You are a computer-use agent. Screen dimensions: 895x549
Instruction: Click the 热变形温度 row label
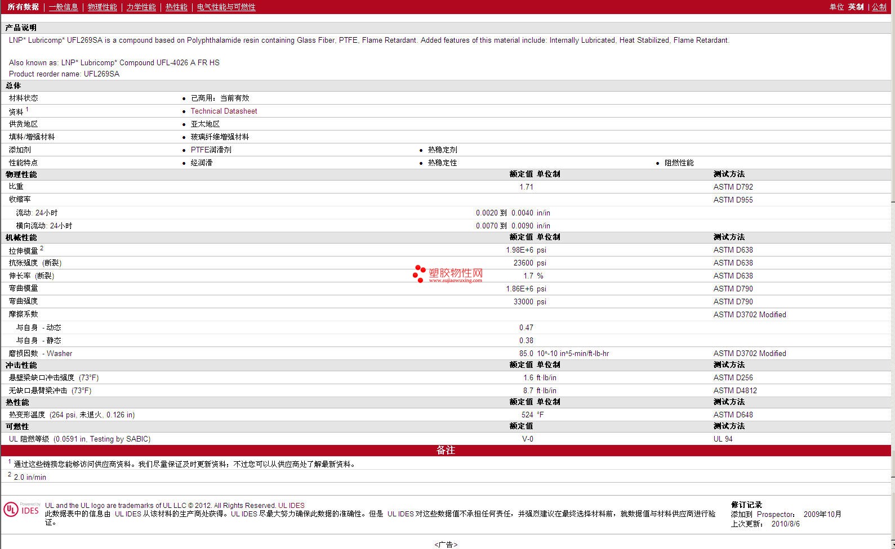pos(72,415)
